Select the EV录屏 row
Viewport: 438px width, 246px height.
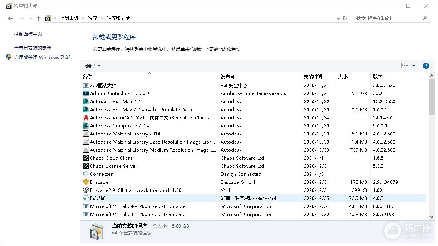[x=254, y=198]
